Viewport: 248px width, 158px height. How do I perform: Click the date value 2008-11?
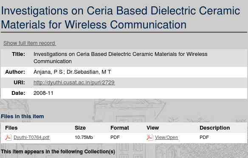coord(43,93)
